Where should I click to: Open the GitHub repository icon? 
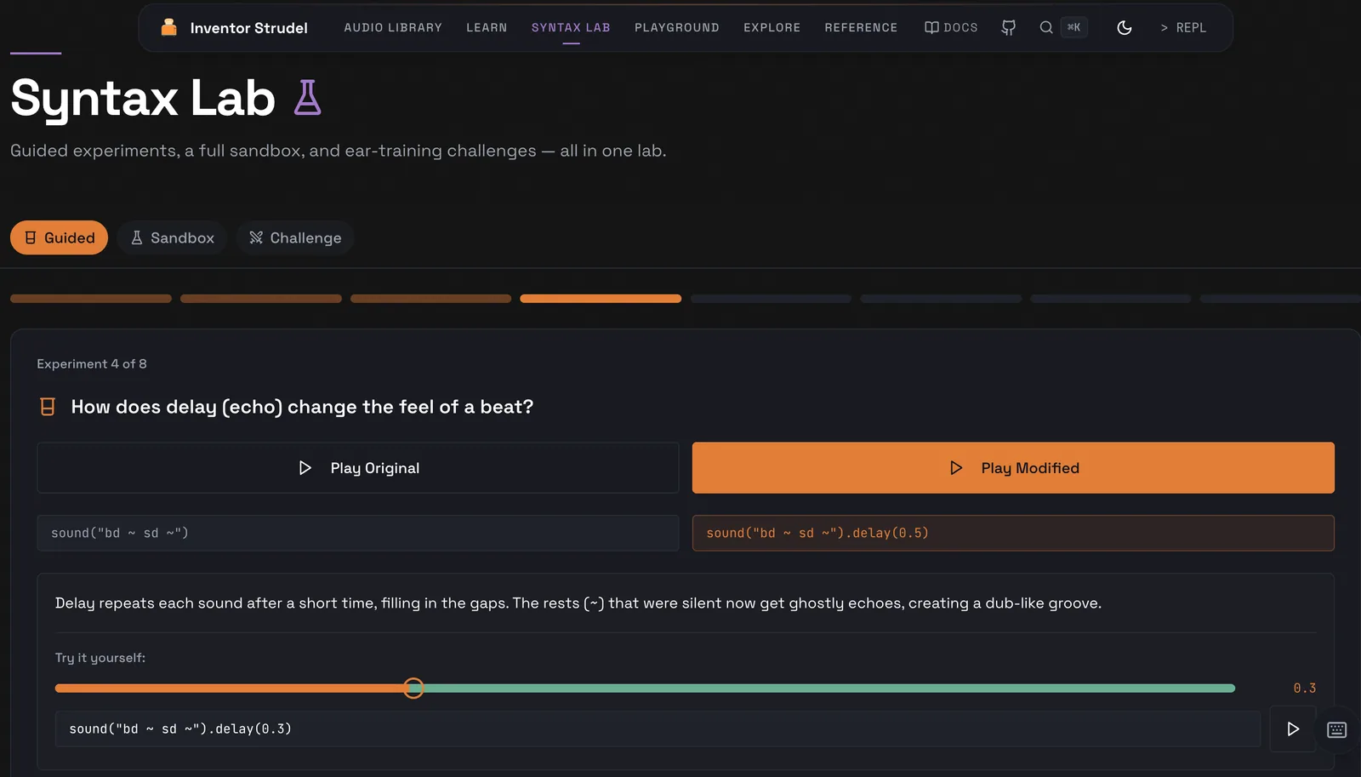pyautogui.click(x=1009, y=27)
